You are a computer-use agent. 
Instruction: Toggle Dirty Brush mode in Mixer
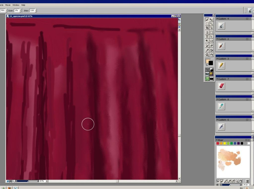[218, 181]
